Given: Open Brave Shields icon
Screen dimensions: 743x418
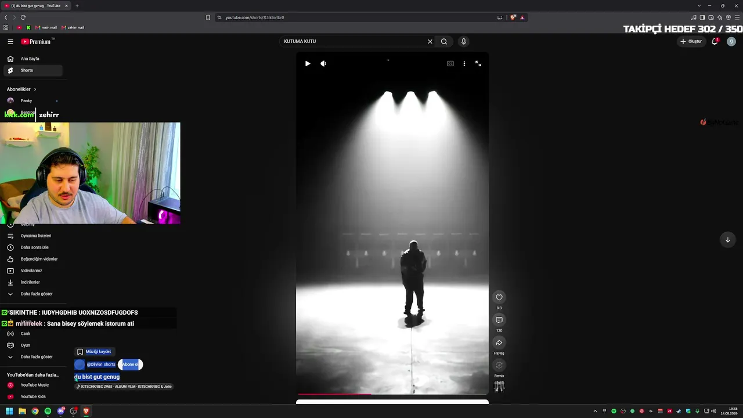Looking at the screenshot, I should click(513, 17).
